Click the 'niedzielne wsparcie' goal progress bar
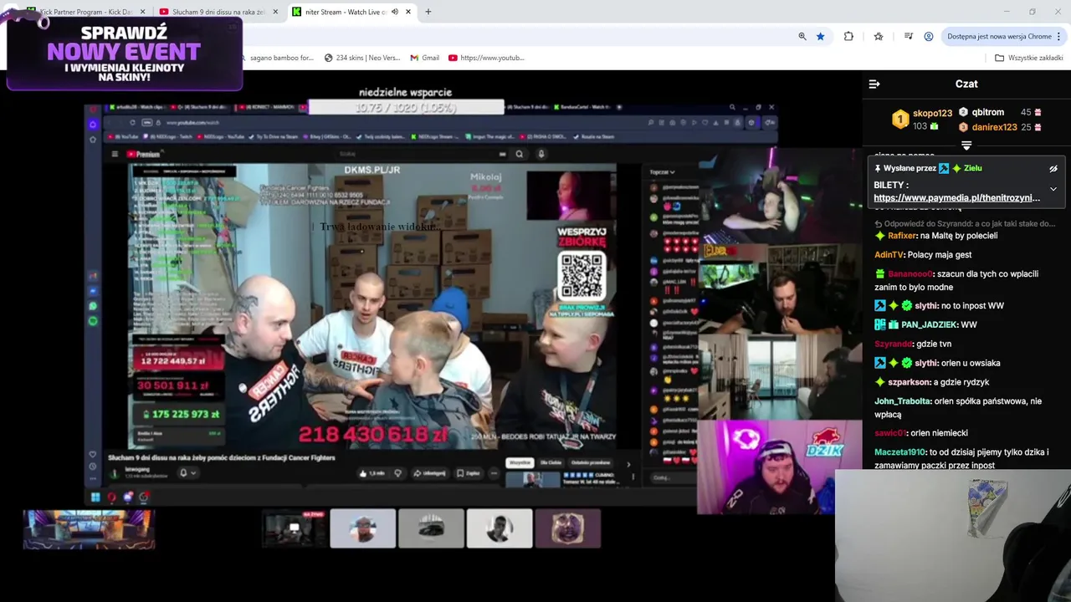This screenshot has height=602, width=1071. pos(406,108)
